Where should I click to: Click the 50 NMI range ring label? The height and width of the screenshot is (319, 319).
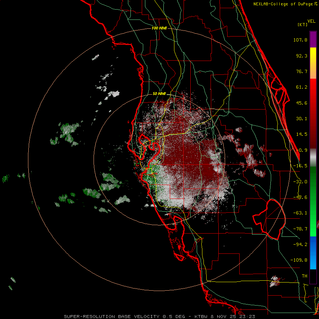(x=159, y=94)
